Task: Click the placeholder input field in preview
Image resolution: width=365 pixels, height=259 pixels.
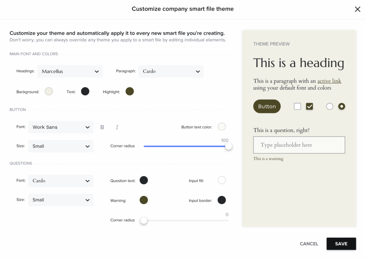Action: click(299, 145)
